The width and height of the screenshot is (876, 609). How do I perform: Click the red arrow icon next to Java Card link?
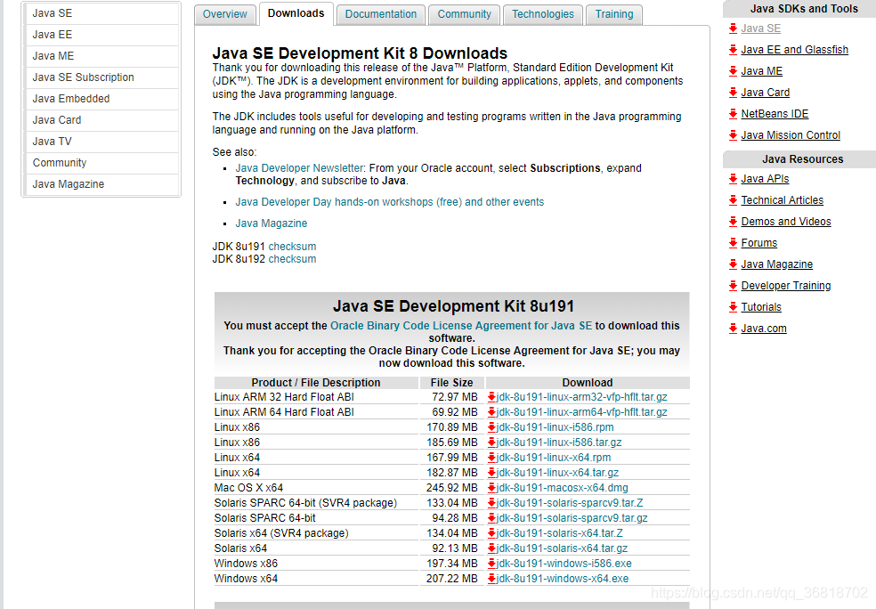[734, 93]
